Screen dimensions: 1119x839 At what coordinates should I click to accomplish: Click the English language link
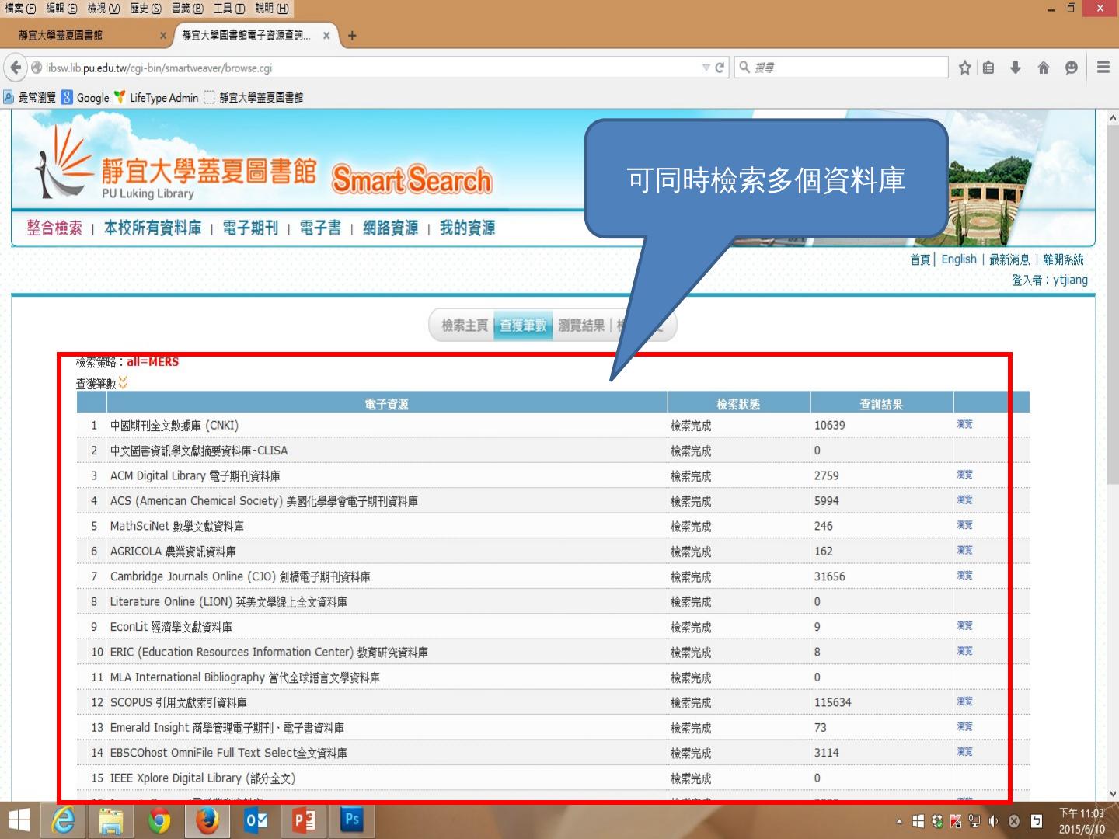click(x=958, y=259)
